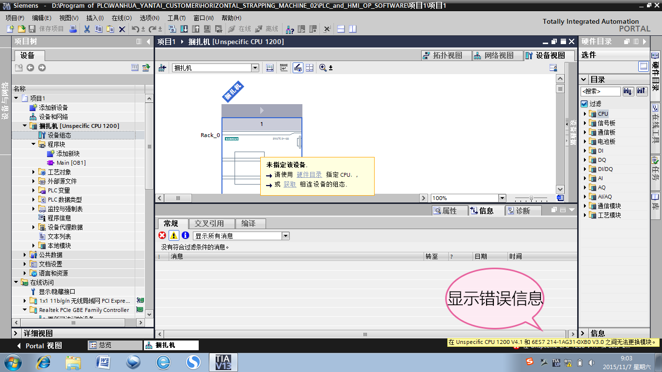Split the editor space vertically
Viewport: 662px width, 372px height.
pos(352,29)
